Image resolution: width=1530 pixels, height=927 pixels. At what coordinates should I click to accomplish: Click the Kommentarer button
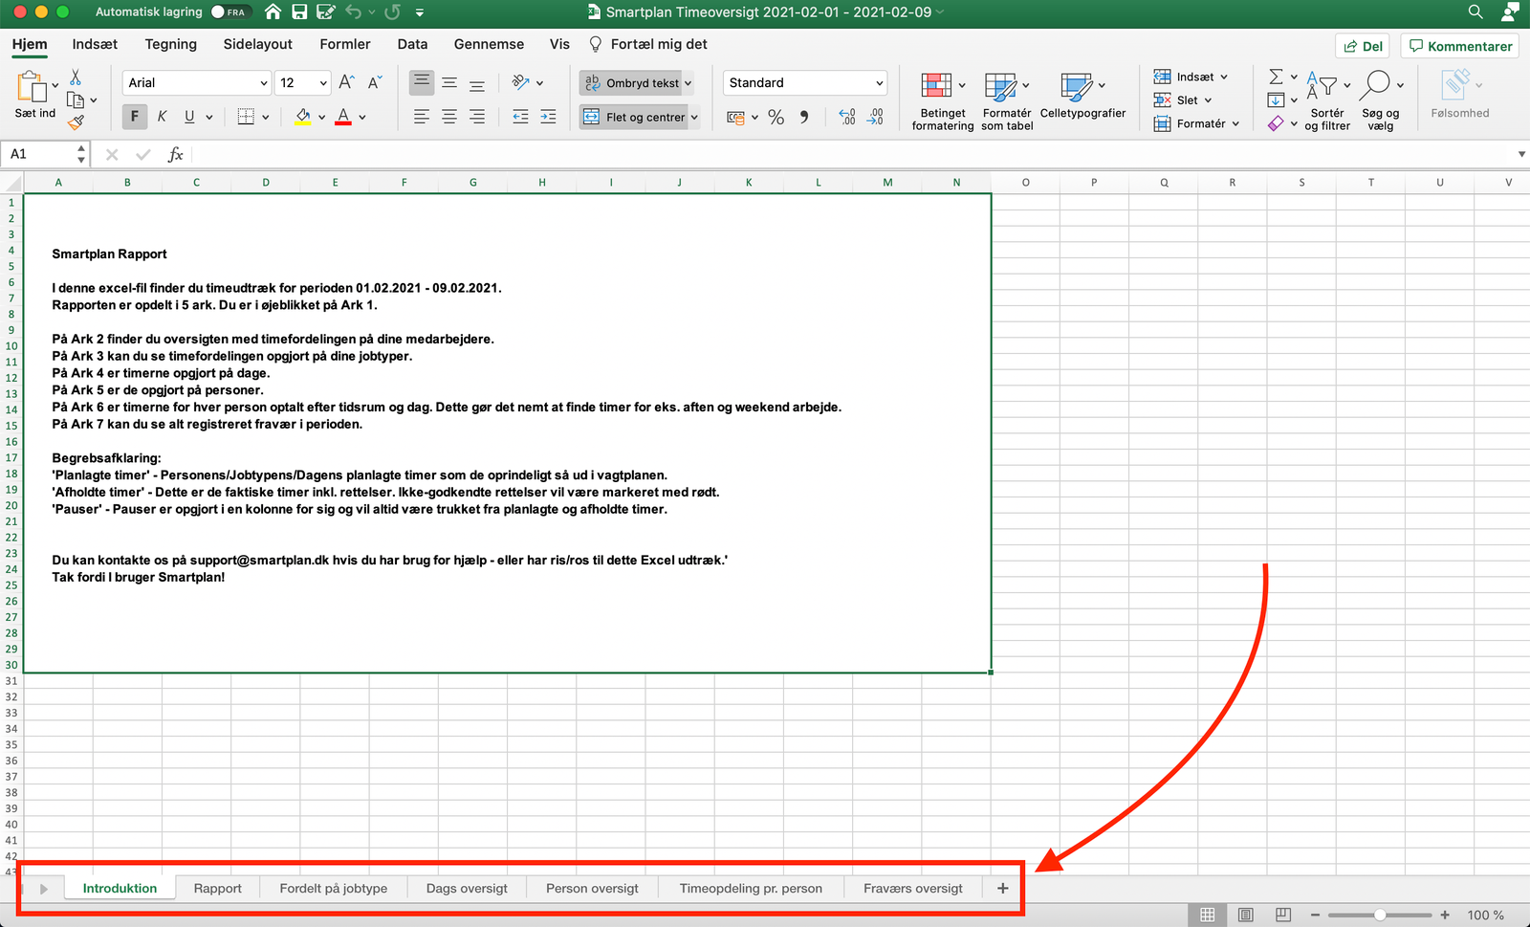click(x=1460, y=46)
